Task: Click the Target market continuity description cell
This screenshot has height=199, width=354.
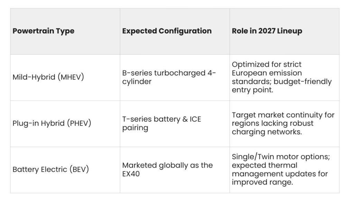Action: point(285,124)
